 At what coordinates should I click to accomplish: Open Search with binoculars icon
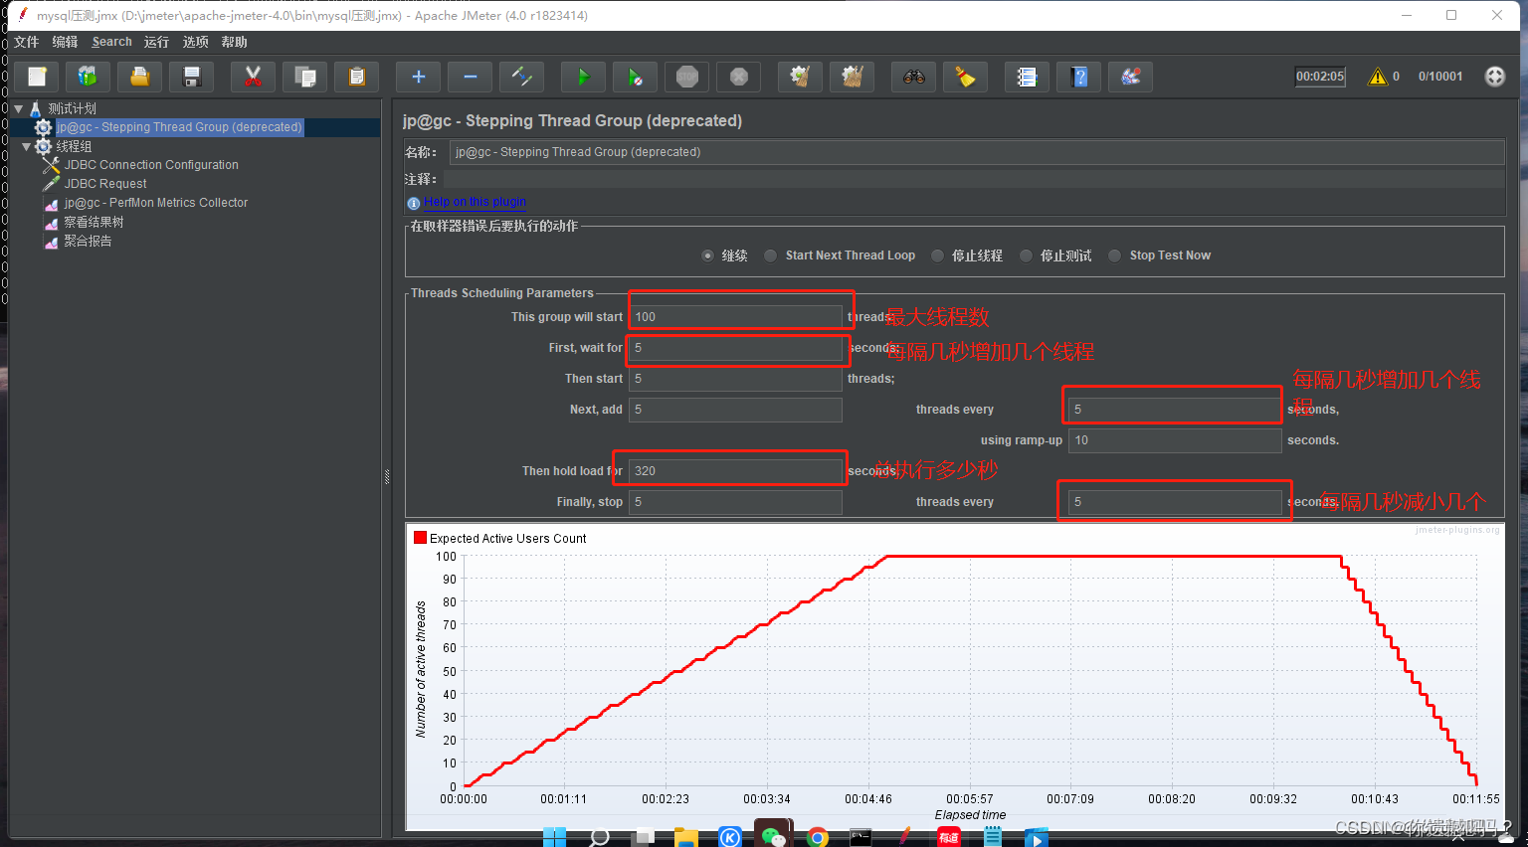pyautogui.click(x=913, y=77)
